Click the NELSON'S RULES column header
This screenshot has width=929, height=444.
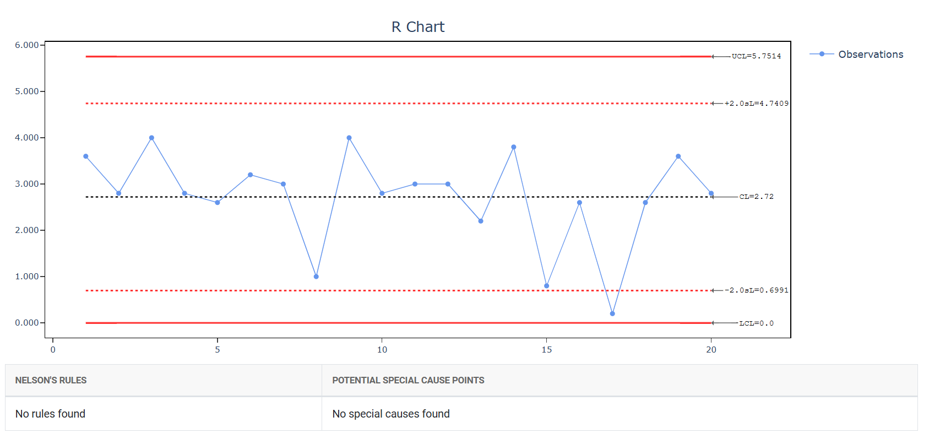pos(51,380)
